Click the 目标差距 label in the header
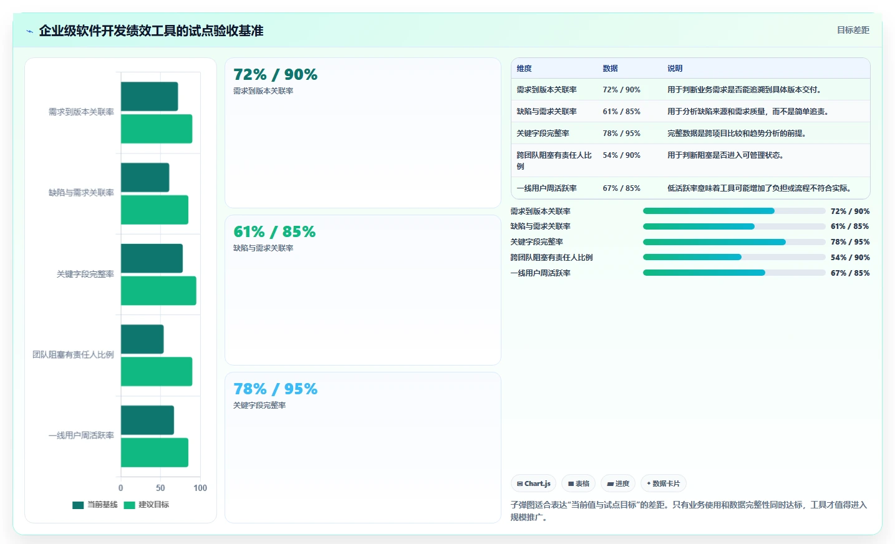Viewport: 895px width, 544px height. [853, 30]
